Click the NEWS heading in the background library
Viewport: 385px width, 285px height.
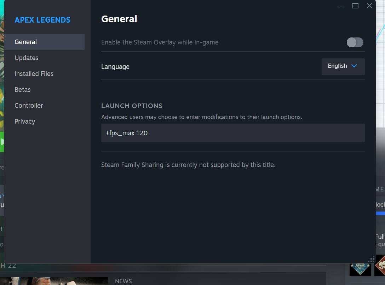[x=123, y=281]
